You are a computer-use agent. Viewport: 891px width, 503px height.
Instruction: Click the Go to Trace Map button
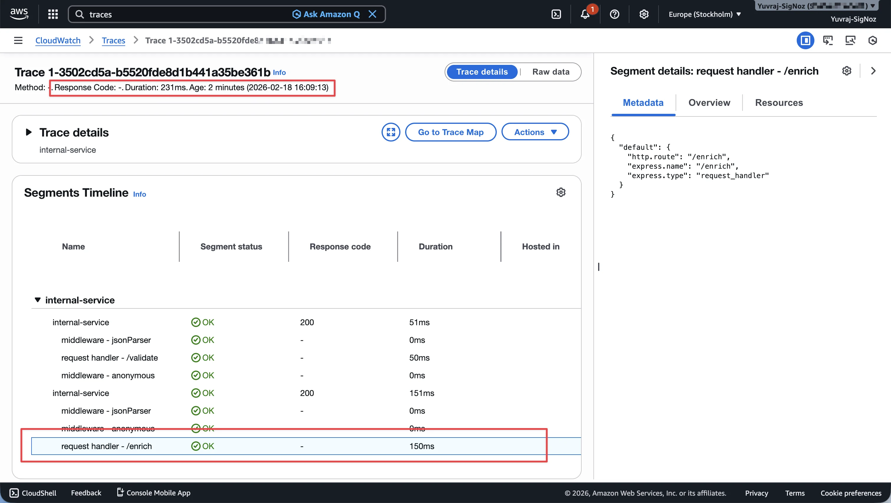(x=451, y=132)
